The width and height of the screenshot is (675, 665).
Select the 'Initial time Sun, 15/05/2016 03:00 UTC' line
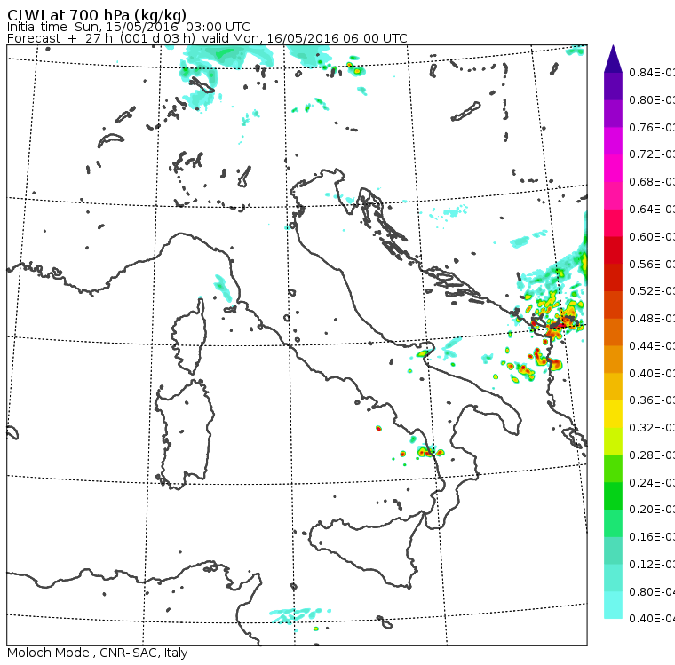(128, 27)
